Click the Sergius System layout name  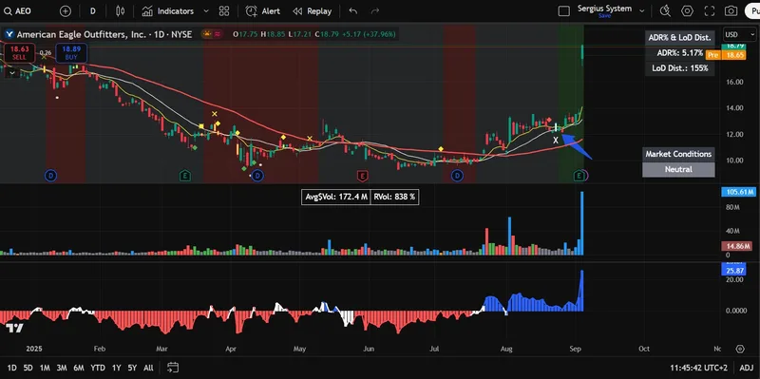pos(604,9)
